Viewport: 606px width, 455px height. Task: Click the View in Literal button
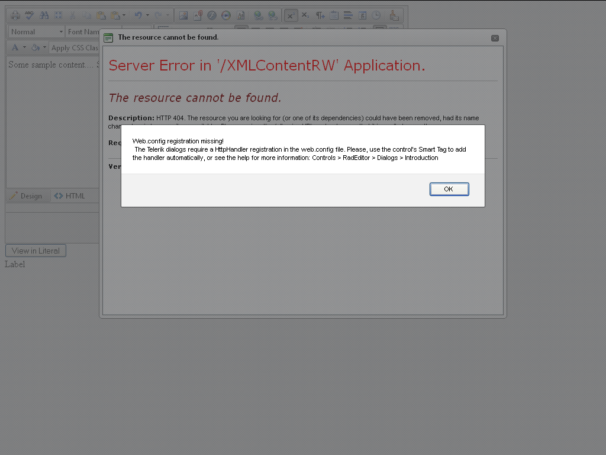click(36, 251)
